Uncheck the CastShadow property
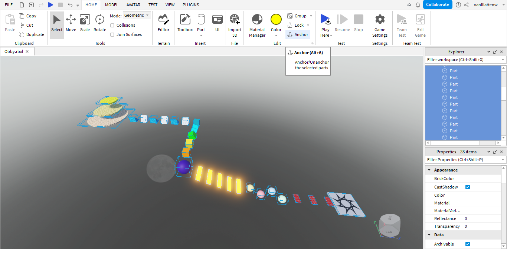 pos(468,187)
